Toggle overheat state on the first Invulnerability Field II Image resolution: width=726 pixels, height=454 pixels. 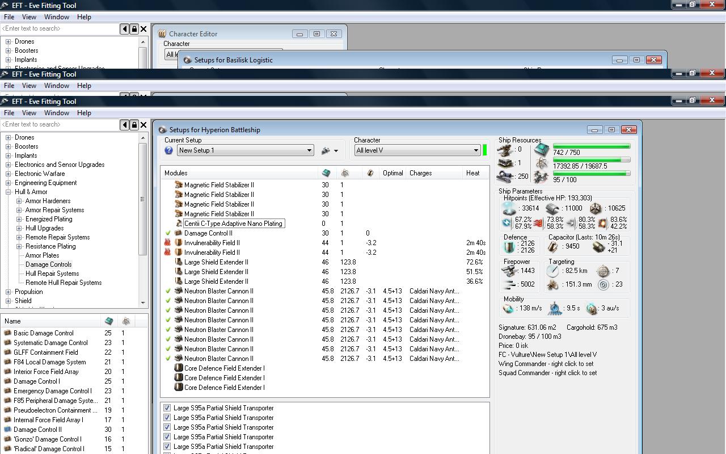pos(168,243)
